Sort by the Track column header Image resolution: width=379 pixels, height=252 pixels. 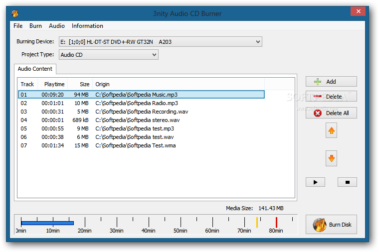(27, 84)
